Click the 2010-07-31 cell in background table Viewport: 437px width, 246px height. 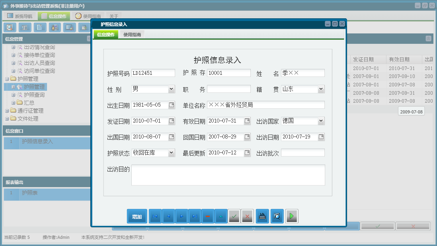402,68
